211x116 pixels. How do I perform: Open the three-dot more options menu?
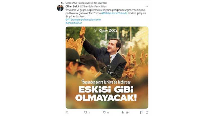click(x=147, y=6)
